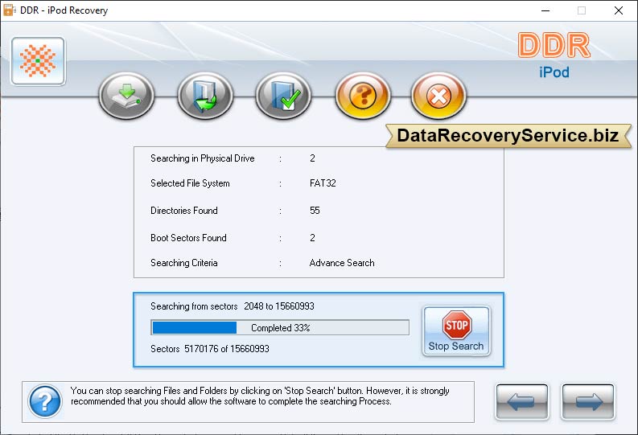Screen dimensions: 638x435
Task: Click the 'Directories Found' label
Action: click(x=184, y=211)
